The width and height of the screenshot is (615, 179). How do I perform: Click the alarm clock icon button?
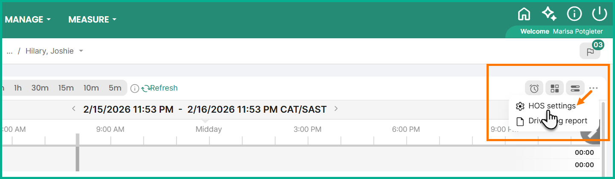(x=534, y=88)
